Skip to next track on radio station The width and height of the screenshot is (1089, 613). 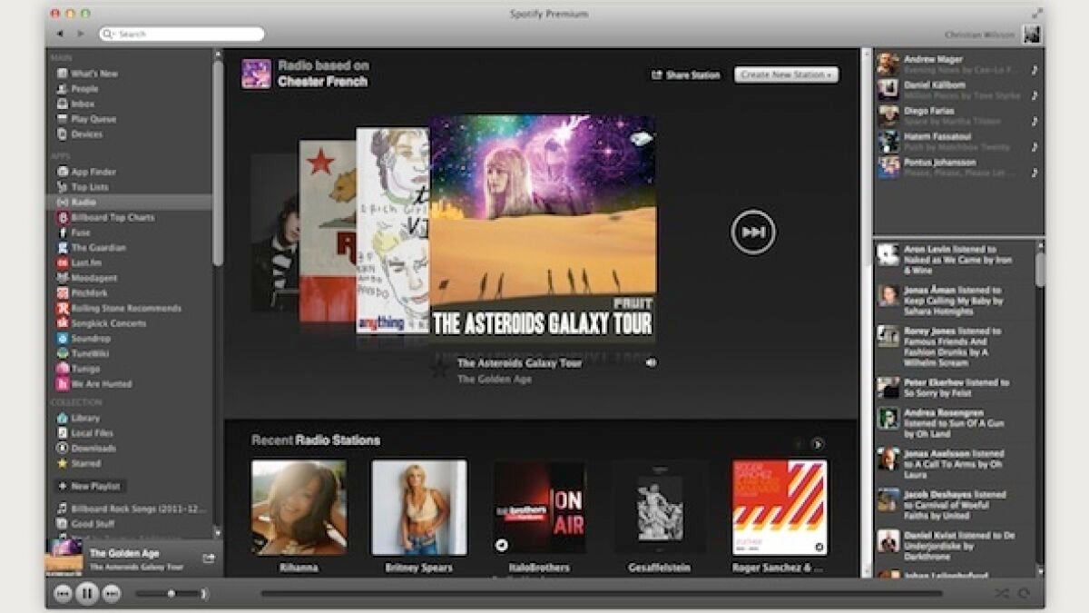(x=753, y=232)
